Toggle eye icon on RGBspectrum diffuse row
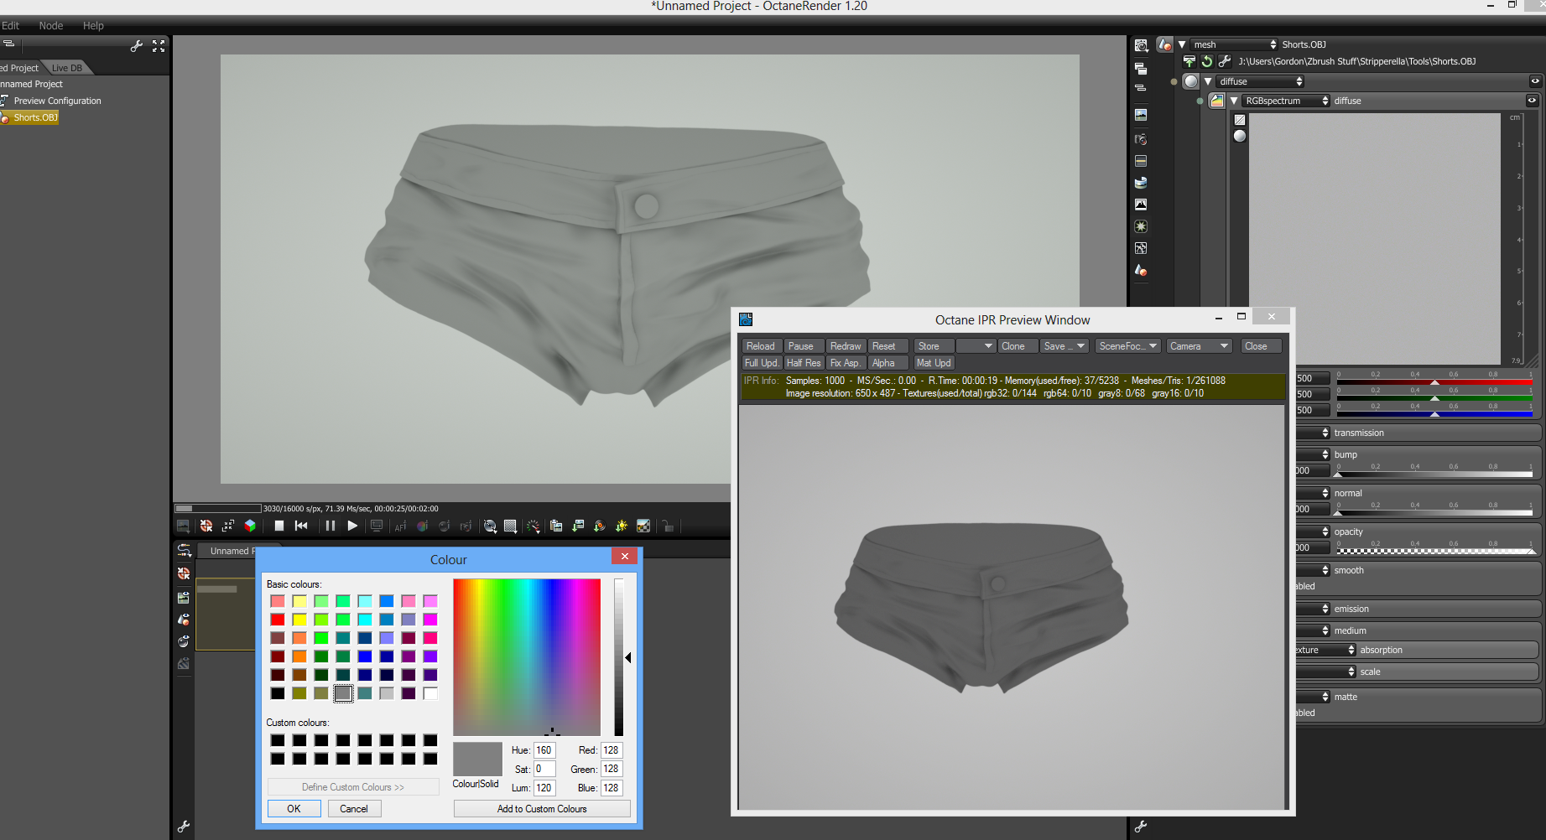This screenshot has height=840, width=1546. pos(1532,101)
